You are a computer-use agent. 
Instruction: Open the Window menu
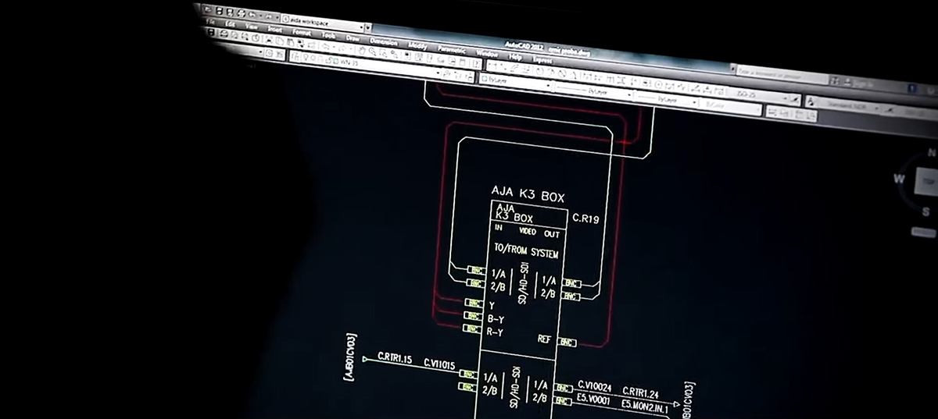click(486, 53)
